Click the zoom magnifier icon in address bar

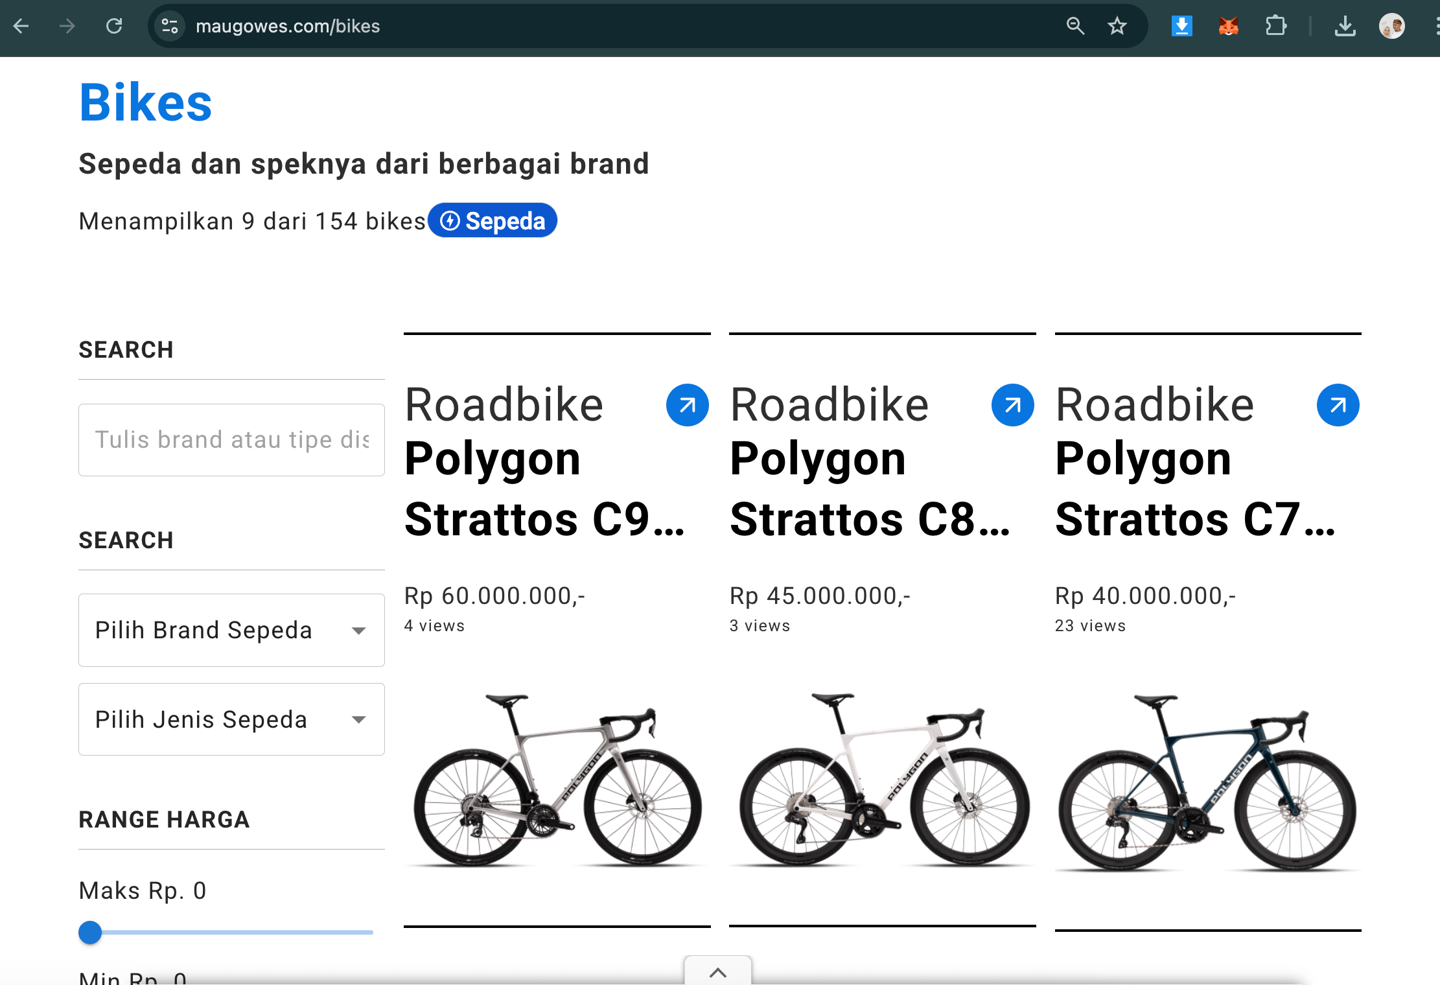click(x=1075, y=26)
